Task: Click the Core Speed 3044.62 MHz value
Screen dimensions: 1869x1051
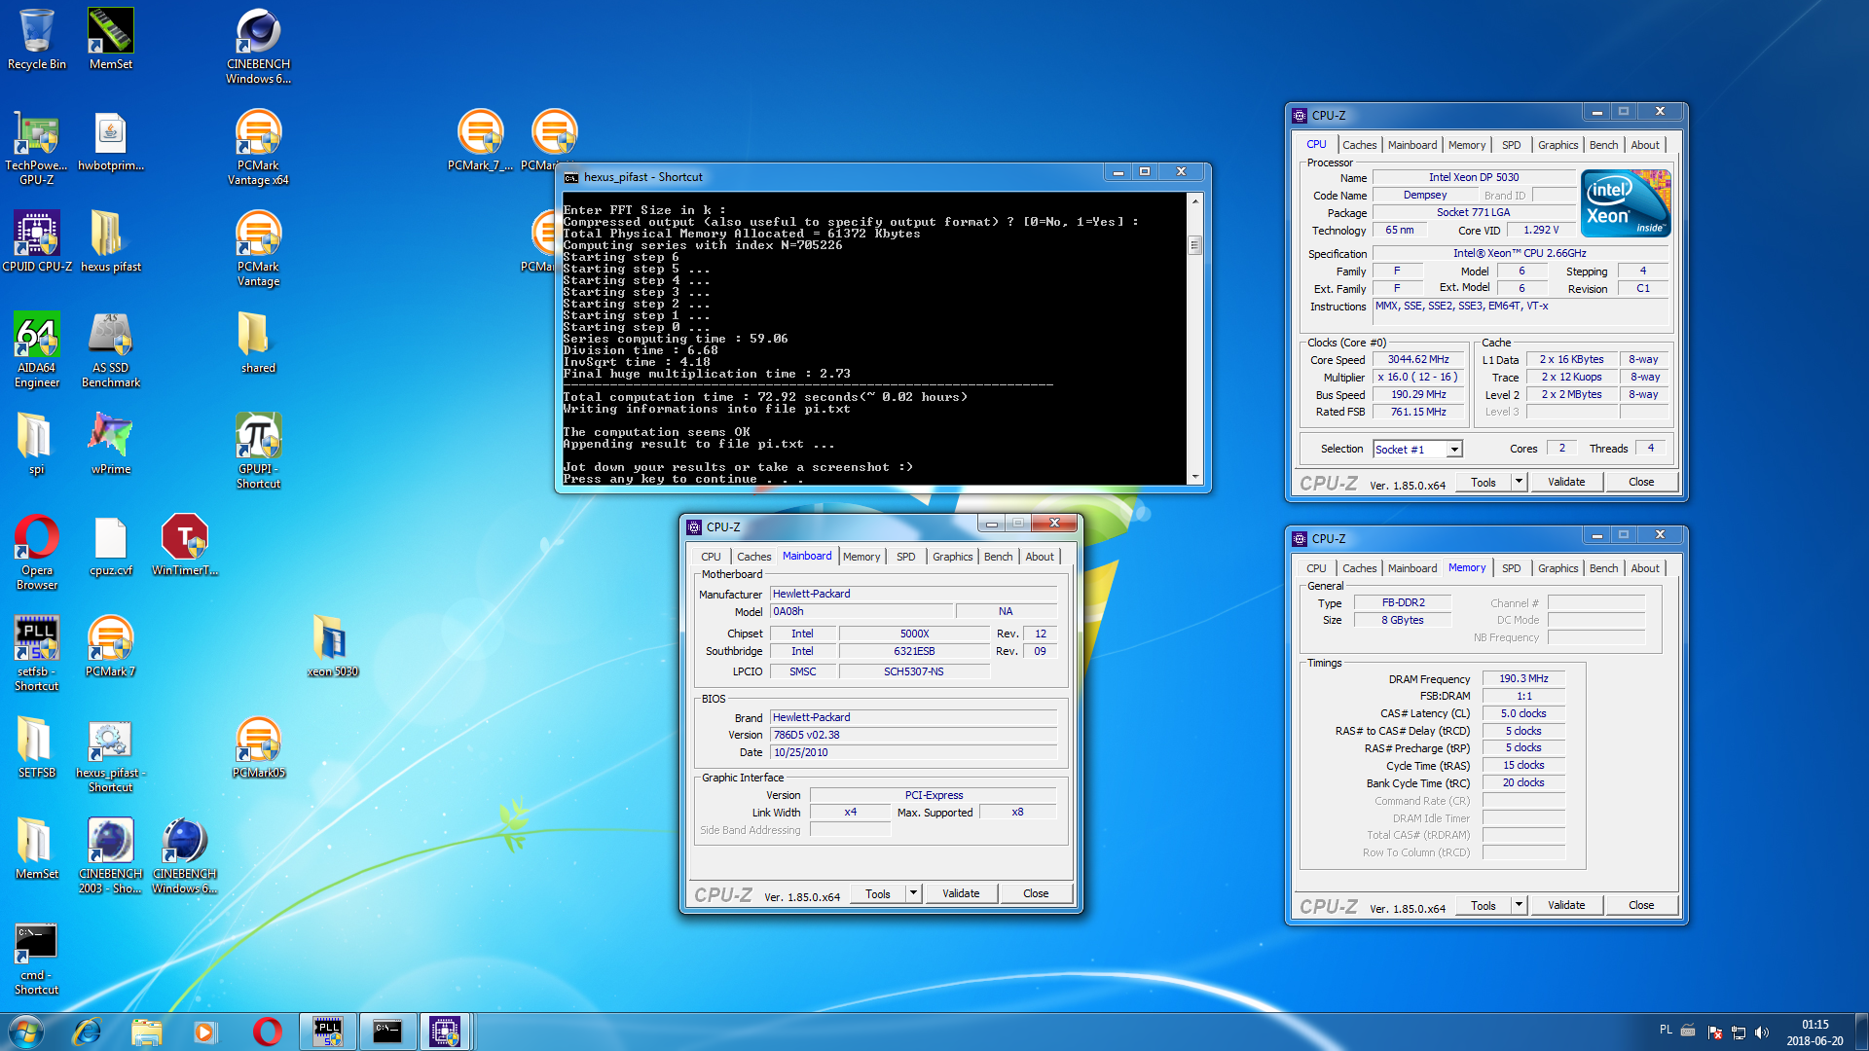Action: coord(1418,360)
